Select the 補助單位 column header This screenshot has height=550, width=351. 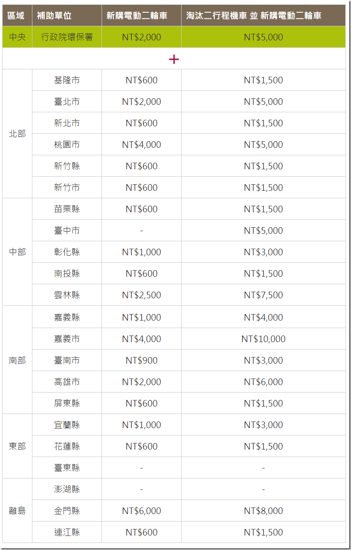click(54, 16)
